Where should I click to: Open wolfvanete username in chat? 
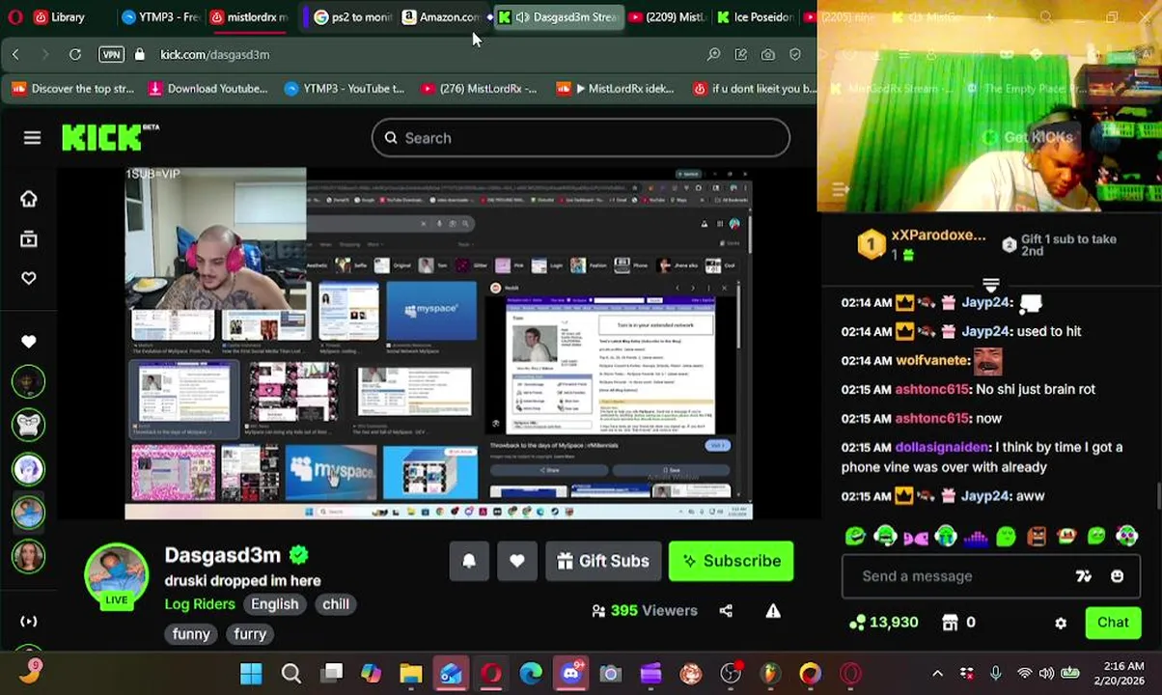(933, 360)
